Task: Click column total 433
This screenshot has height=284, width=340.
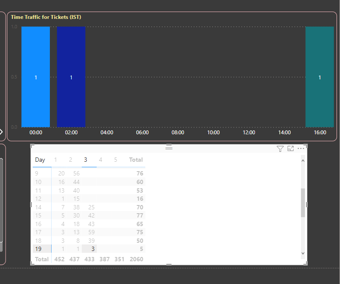Action: [89, 259]
